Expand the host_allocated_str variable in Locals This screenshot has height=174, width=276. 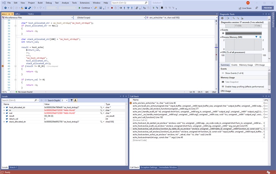coord(4,108)
